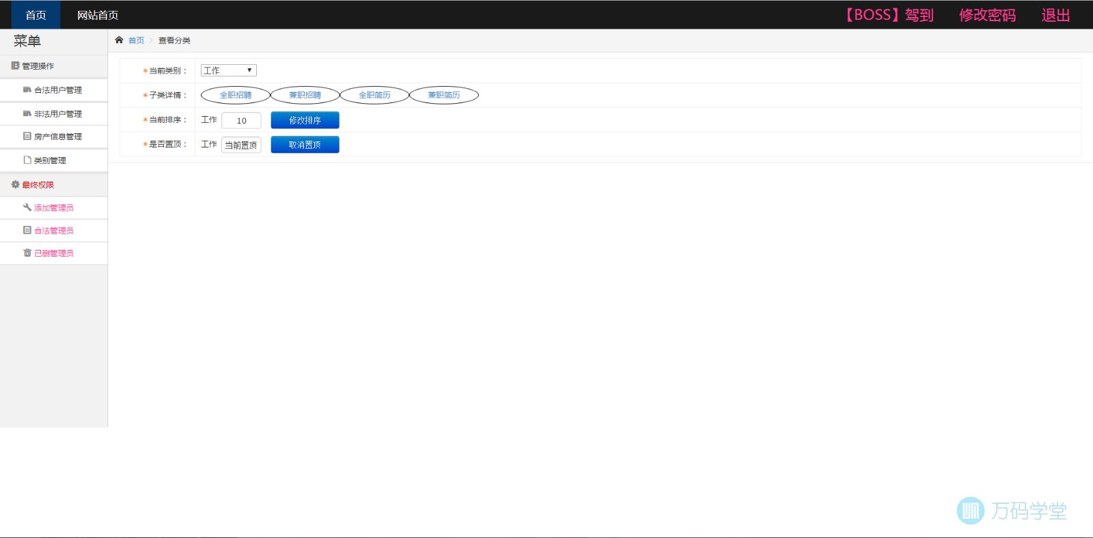Click the 当前类别 label
Viewport: 1093px width, 538px height.
pos(165,71)
